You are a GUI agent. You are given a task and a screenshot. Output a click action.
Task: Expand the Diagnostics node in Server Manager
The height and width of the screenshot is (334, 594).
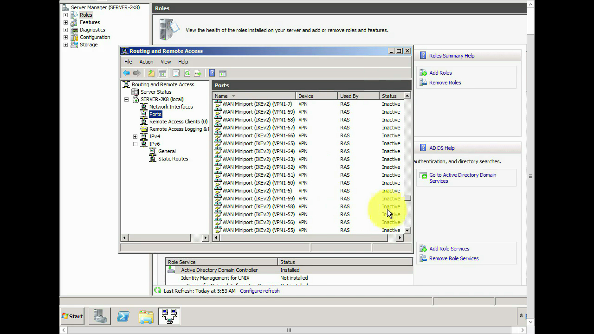point(65,30)
